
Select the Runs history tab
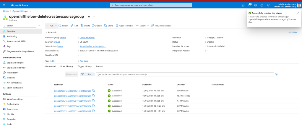(x=67, y=67)
